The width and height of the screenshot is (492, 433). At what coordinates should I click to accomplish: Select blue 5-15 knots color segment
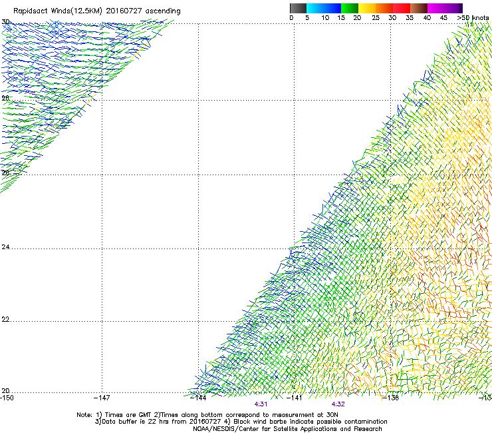[x=324, y=8]
